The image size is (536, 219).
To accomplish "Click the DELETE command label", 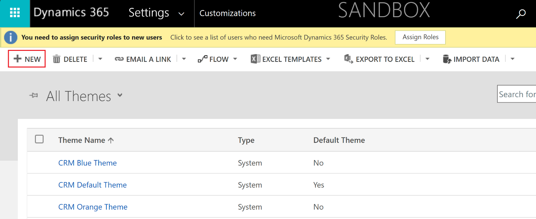I will click(75, 59).
